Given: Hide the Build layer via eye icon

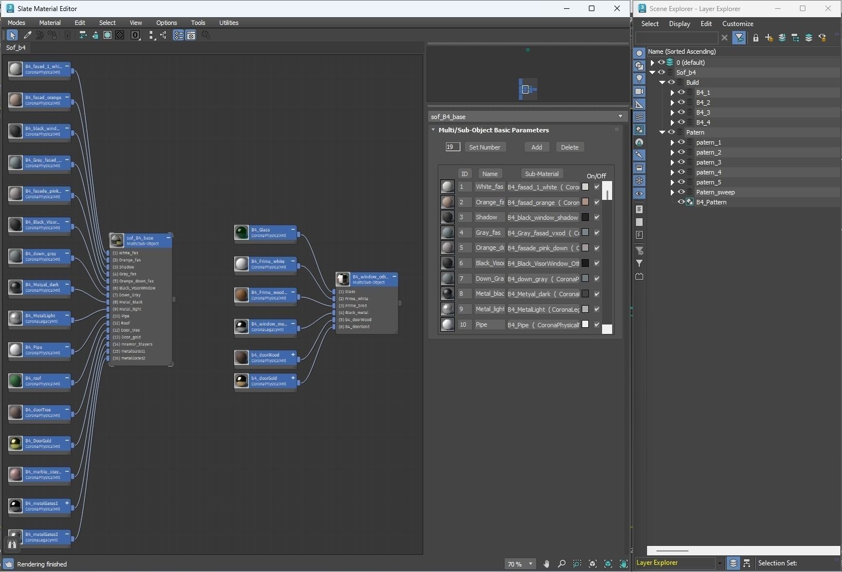Looking at the screenshot, I should (671, 83).
